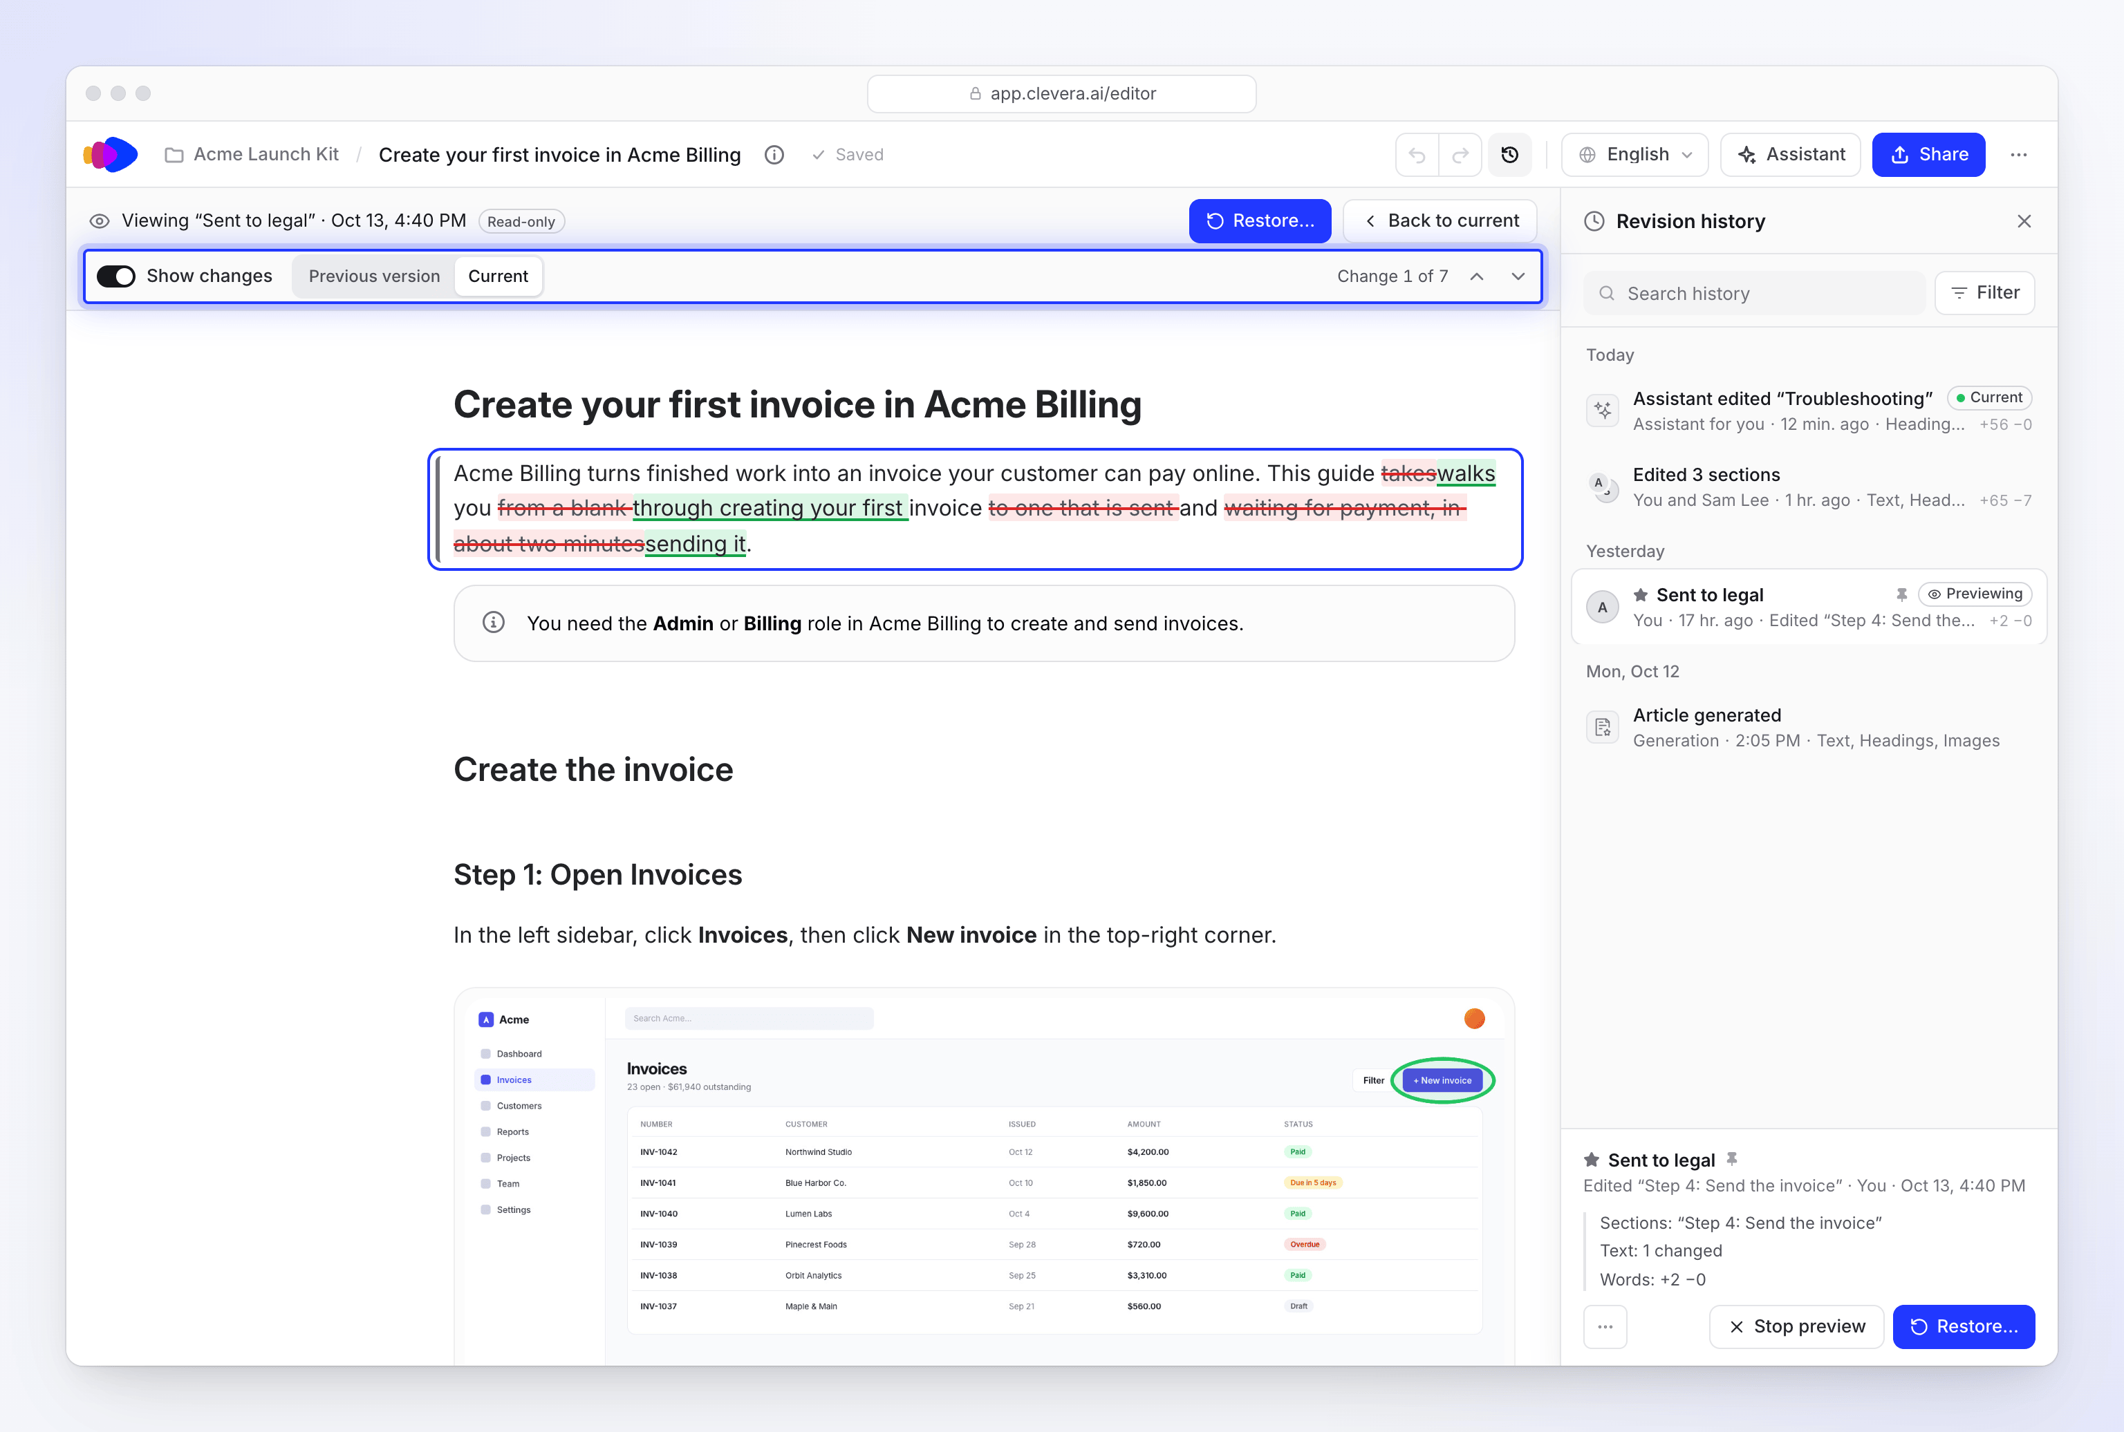The height and width of the screenshot is (1432, 2124).
Task: Click the pin icon in revision details footer
Action: click(1732, 1159)
